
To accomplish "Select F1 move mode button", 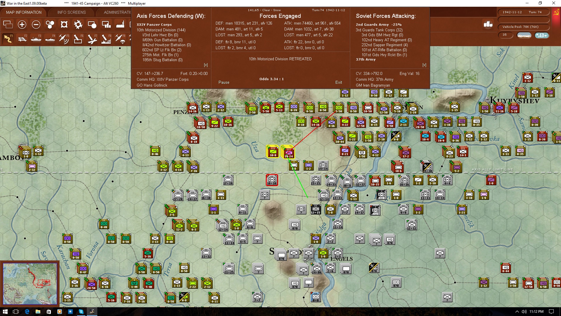I will point(8,39).
